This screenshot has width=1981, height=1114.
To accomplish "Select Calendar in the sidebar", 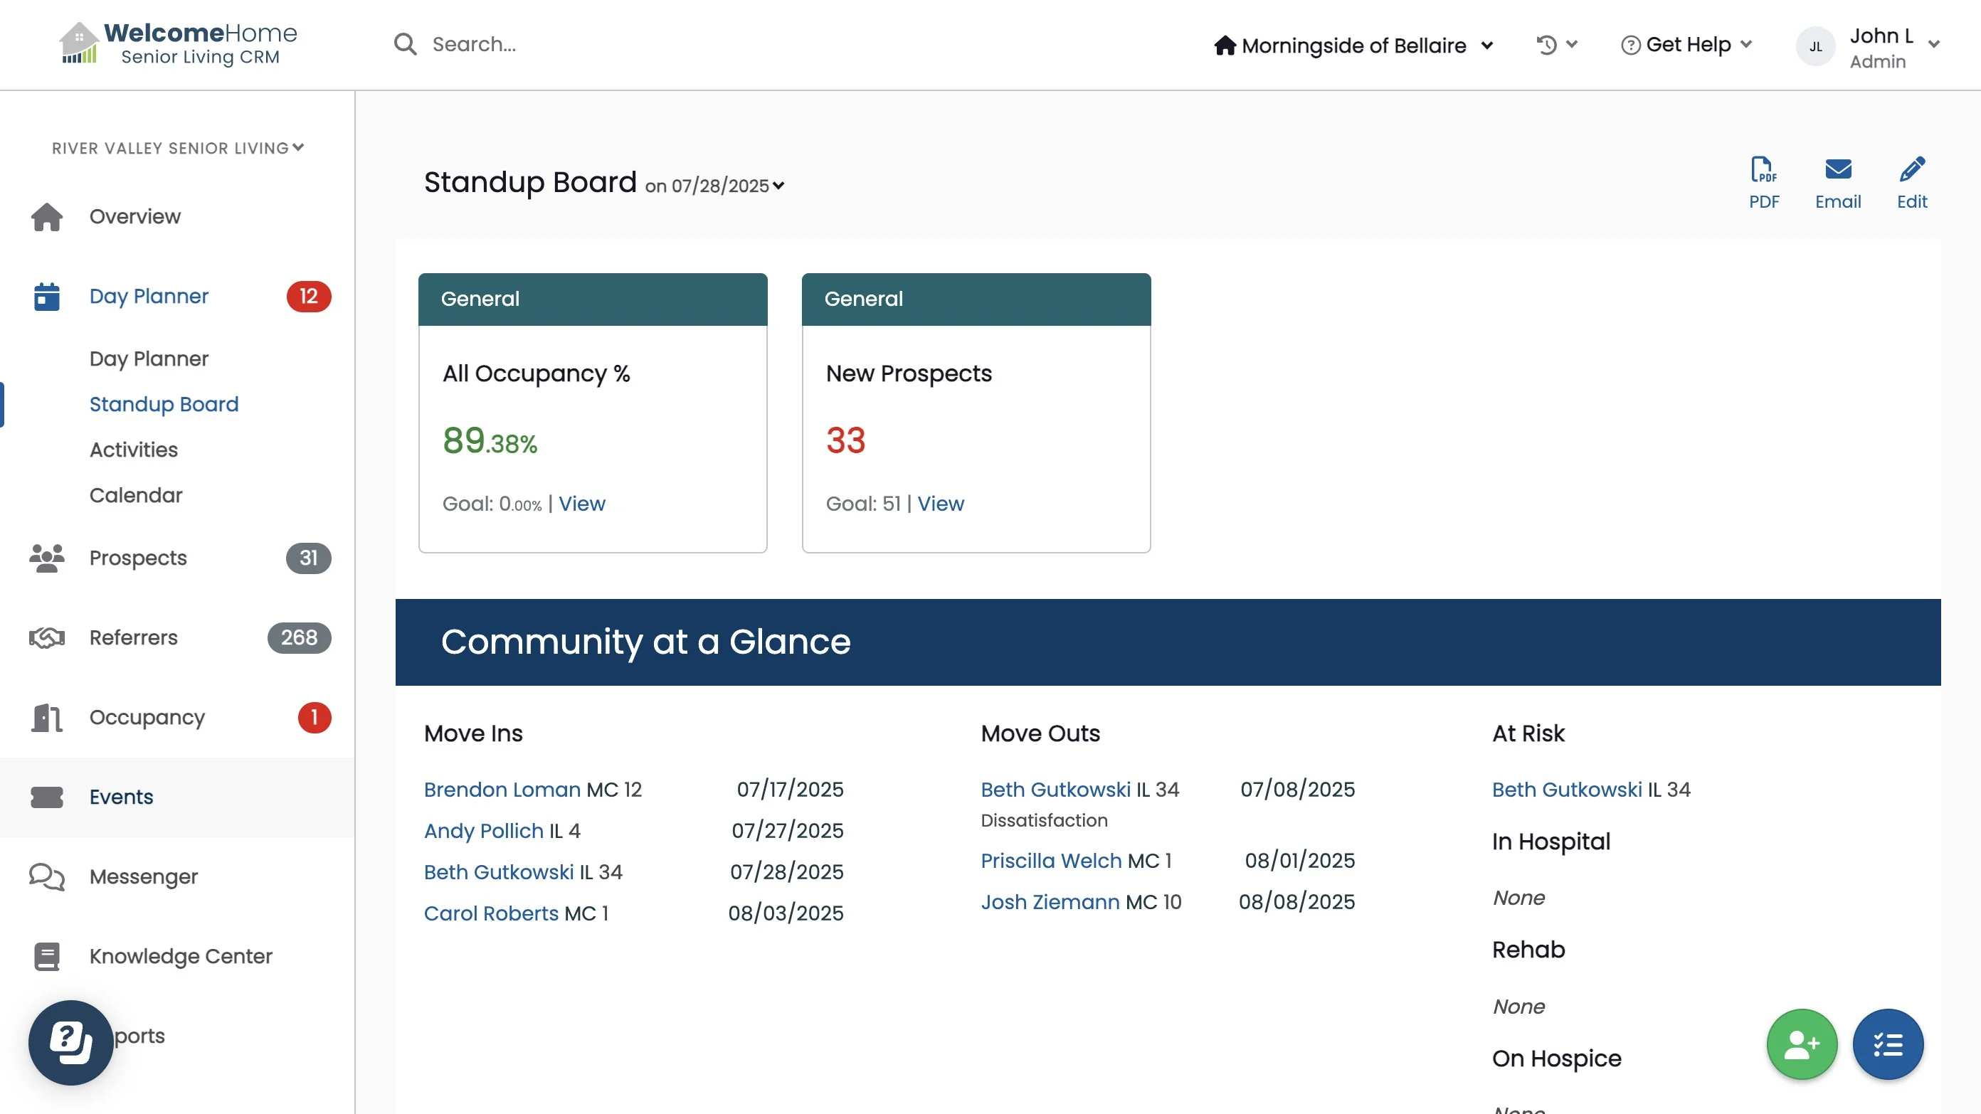I will (135, 494).
